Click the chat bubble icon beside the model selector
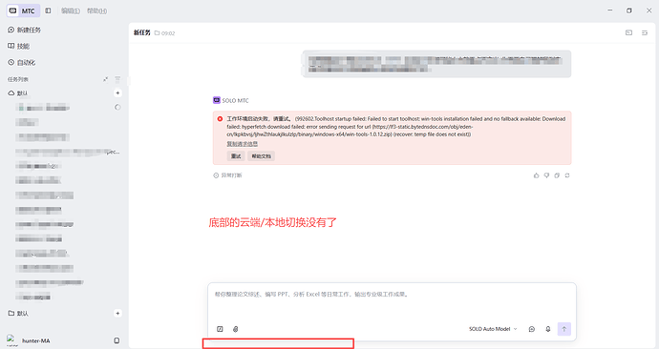This screenshot has width=659, height=349. [x=532, y=329]
